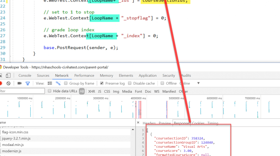Screen dimensions: 280x156
Task: Open the Preview details tab
Action: pyautogui.click(x=165, y=123)
